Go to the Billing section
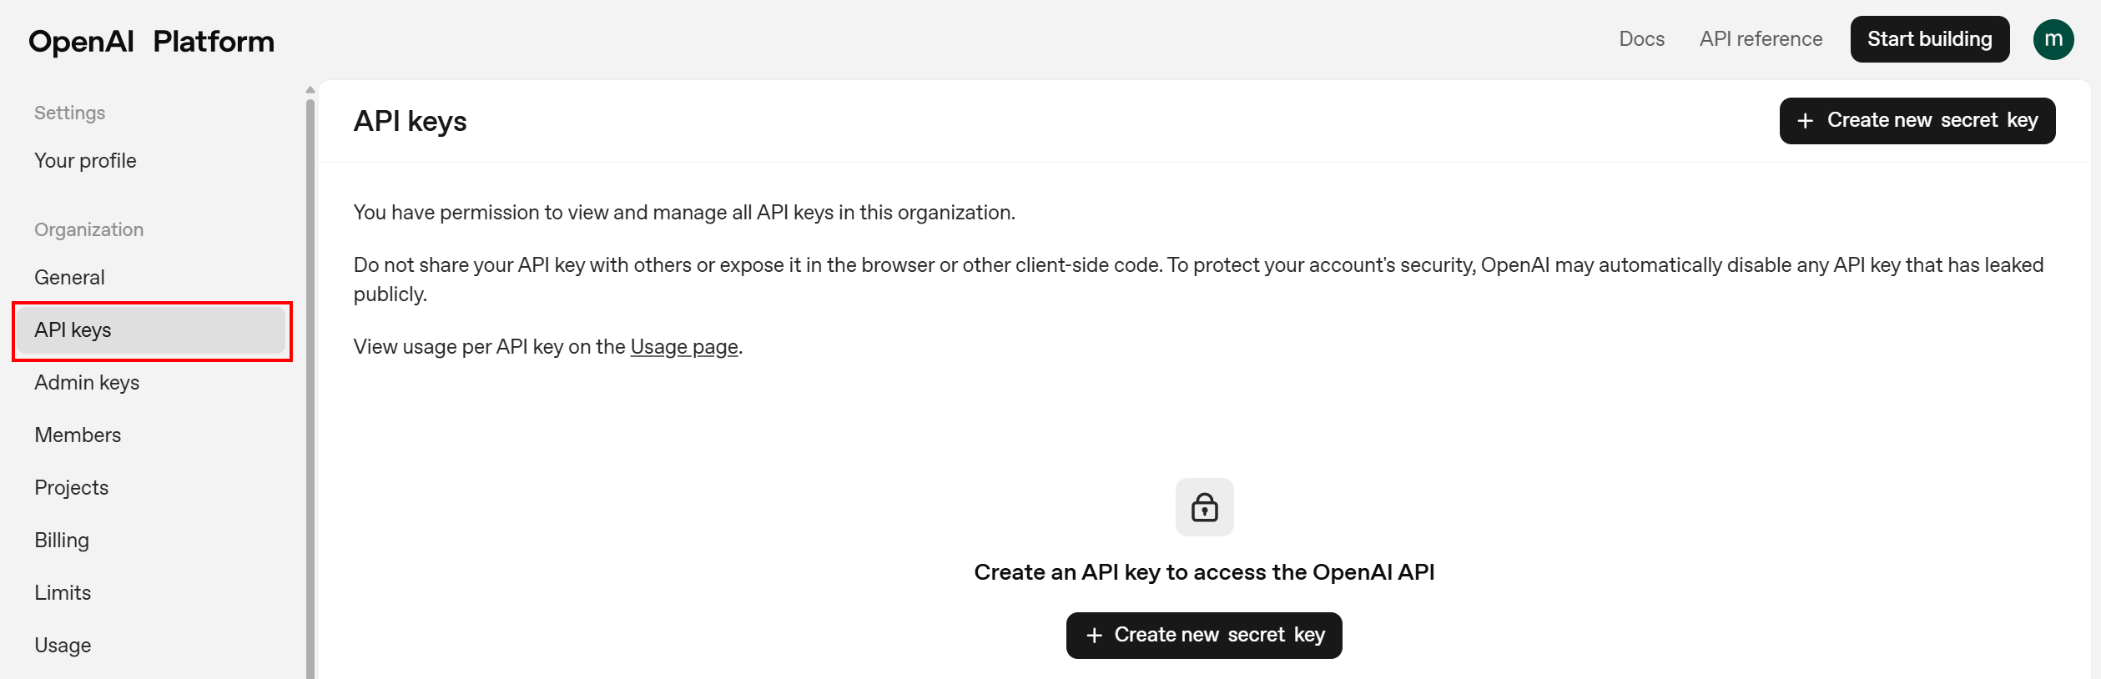 point(62,540)
